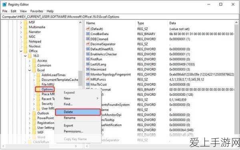Open the Edit menu
Screen dimensions: 240x150
(x=14, y=11)
